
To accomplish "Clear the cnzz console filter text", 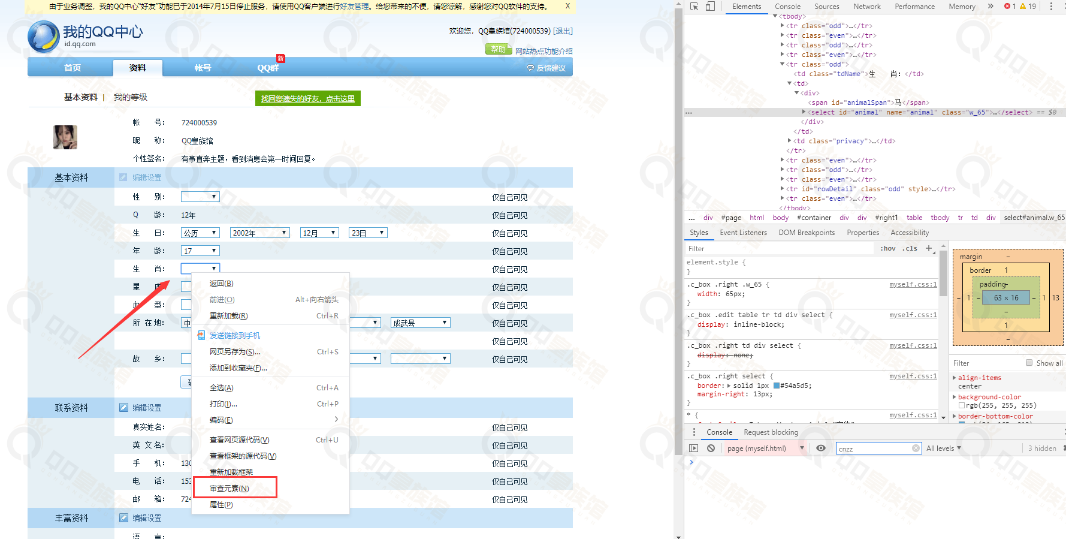I will tap(916, 448).
